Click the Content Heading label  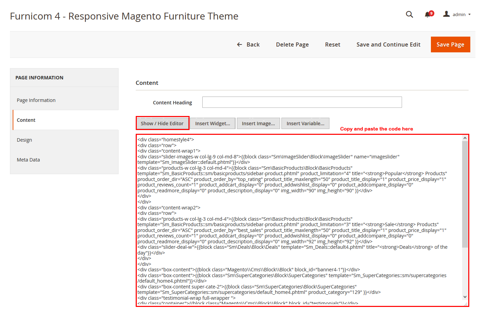172,103
